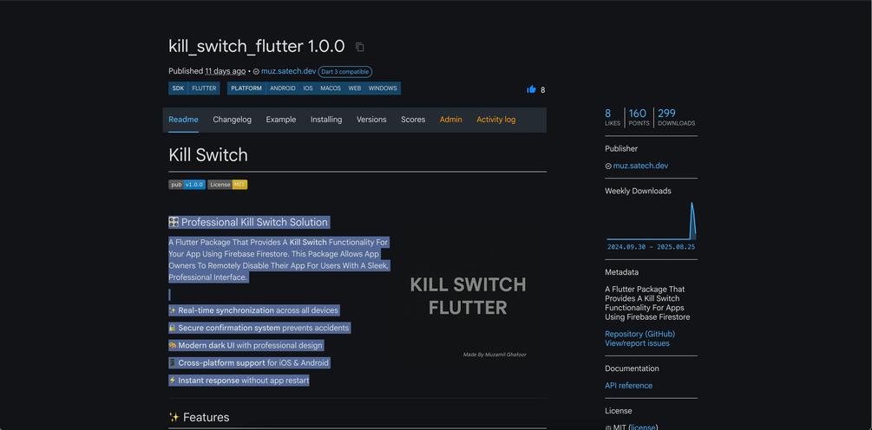
Task: Open sidebar Publisher muz.satech.dev link
Action: tap(640, 166)
